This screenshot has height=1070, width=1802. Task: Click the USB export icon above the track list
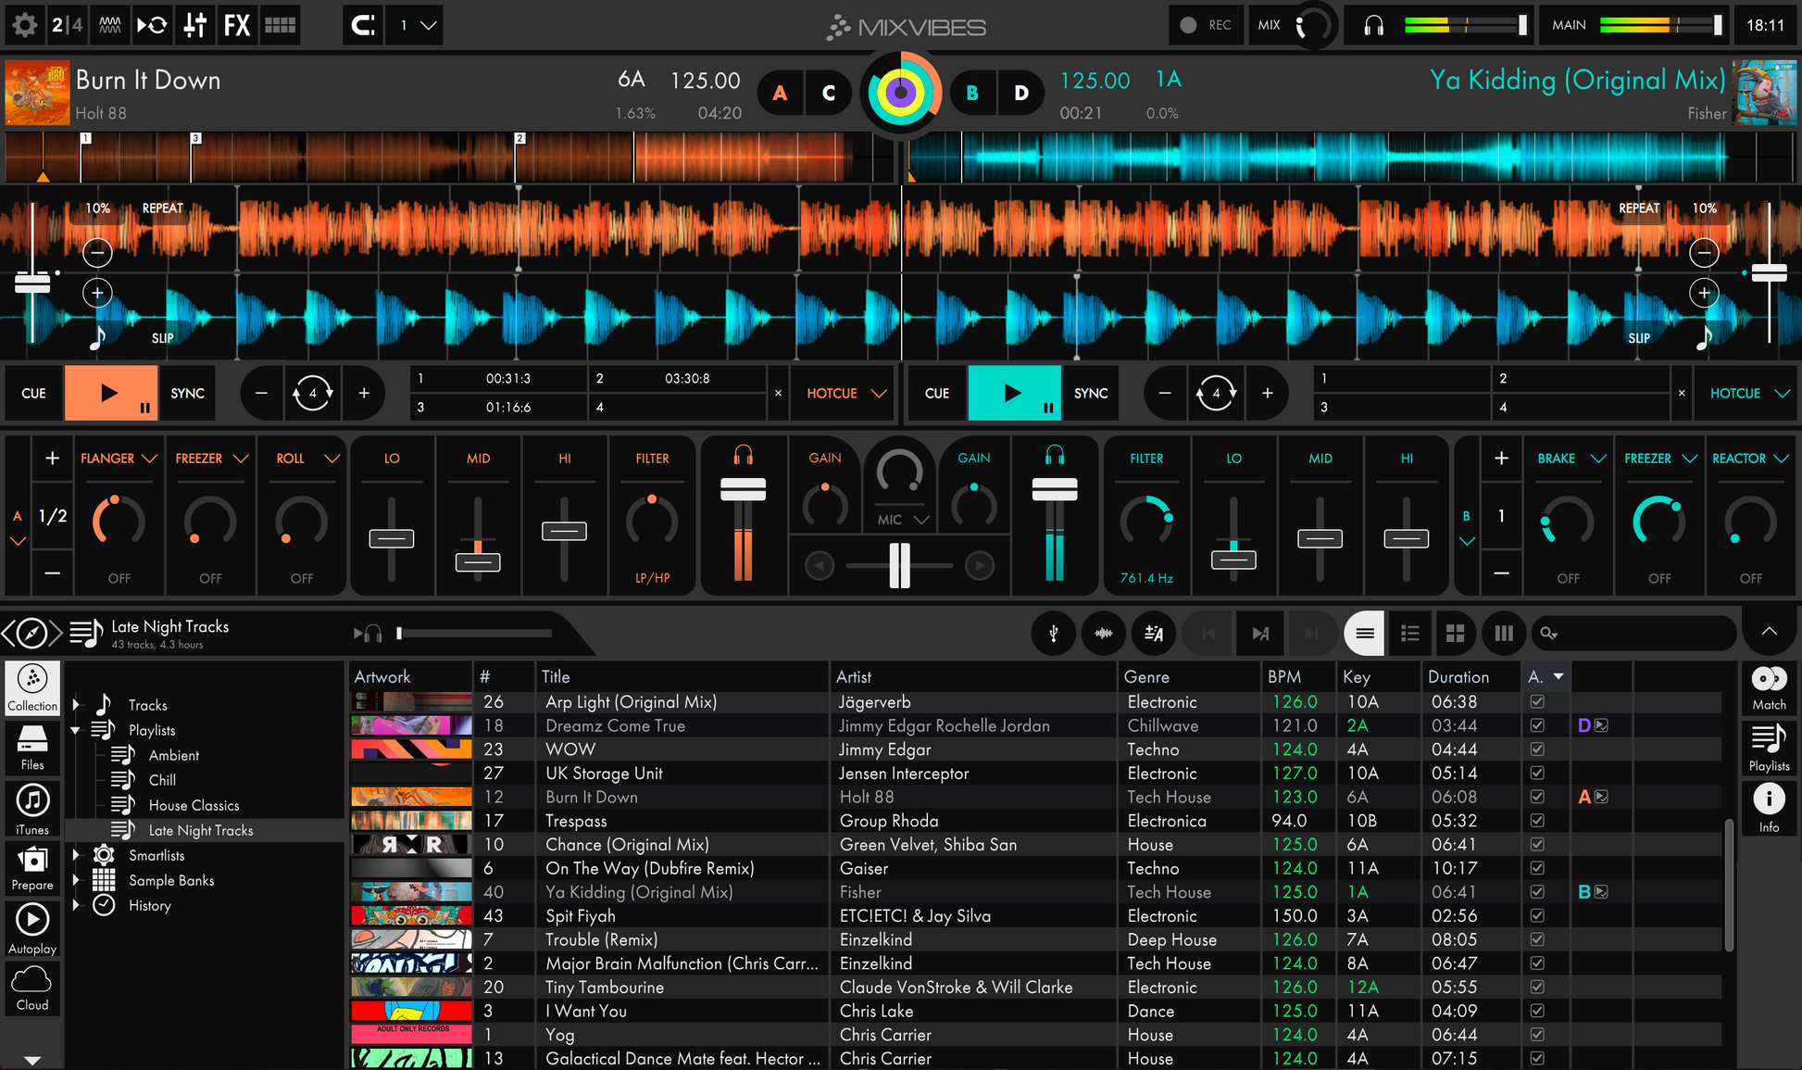[x=1053, y=633]
